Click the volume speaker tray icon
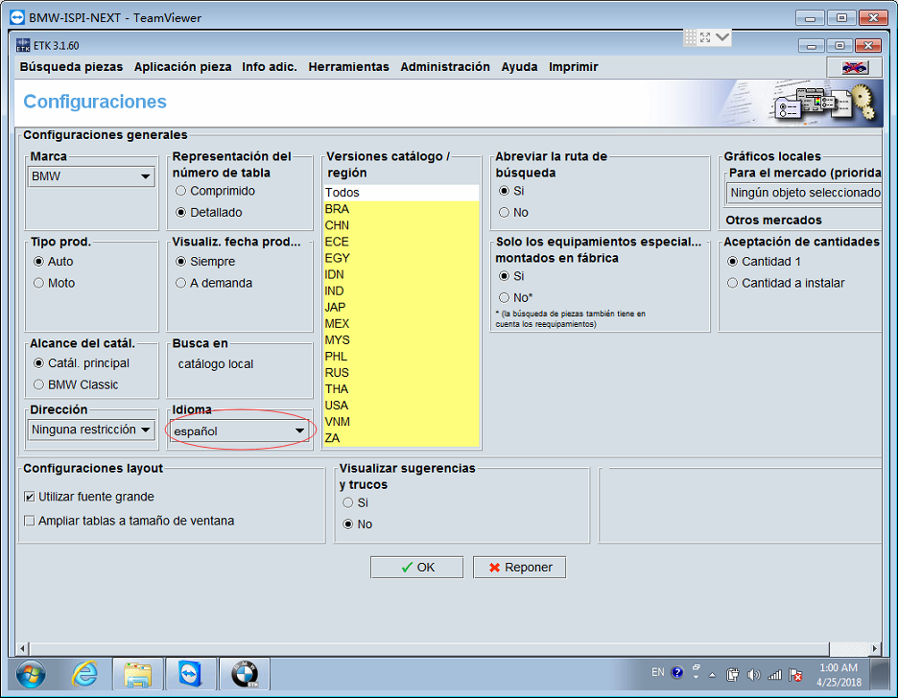 coord(754,675)
